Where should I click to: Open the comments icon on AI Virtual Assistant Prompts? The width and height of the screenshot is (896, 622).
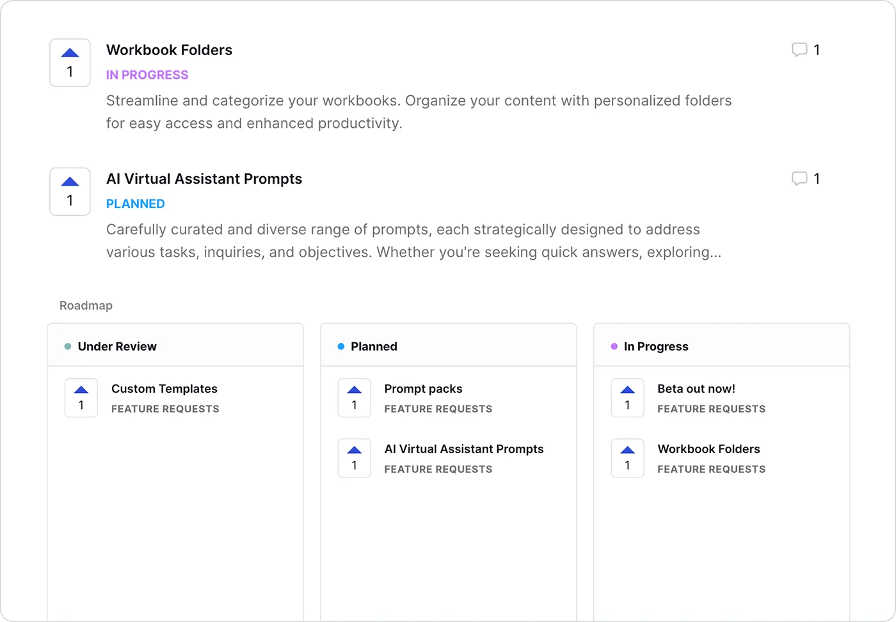[799, 179]
